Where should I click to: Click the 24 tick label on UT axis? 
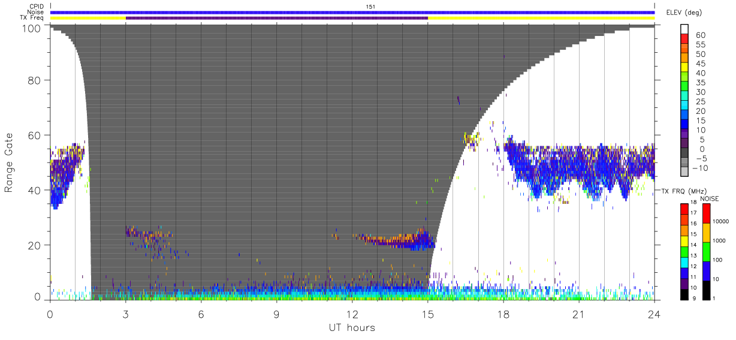point(654,314)
